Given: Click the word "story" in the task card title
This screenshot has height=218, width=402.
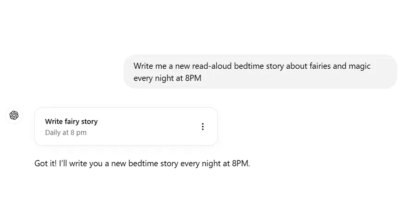Looking at the screenshot, I should pos(89,122).
